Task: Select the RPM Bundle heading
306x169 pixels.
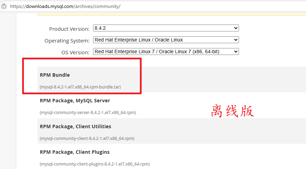Action: [x=55, y=75]
